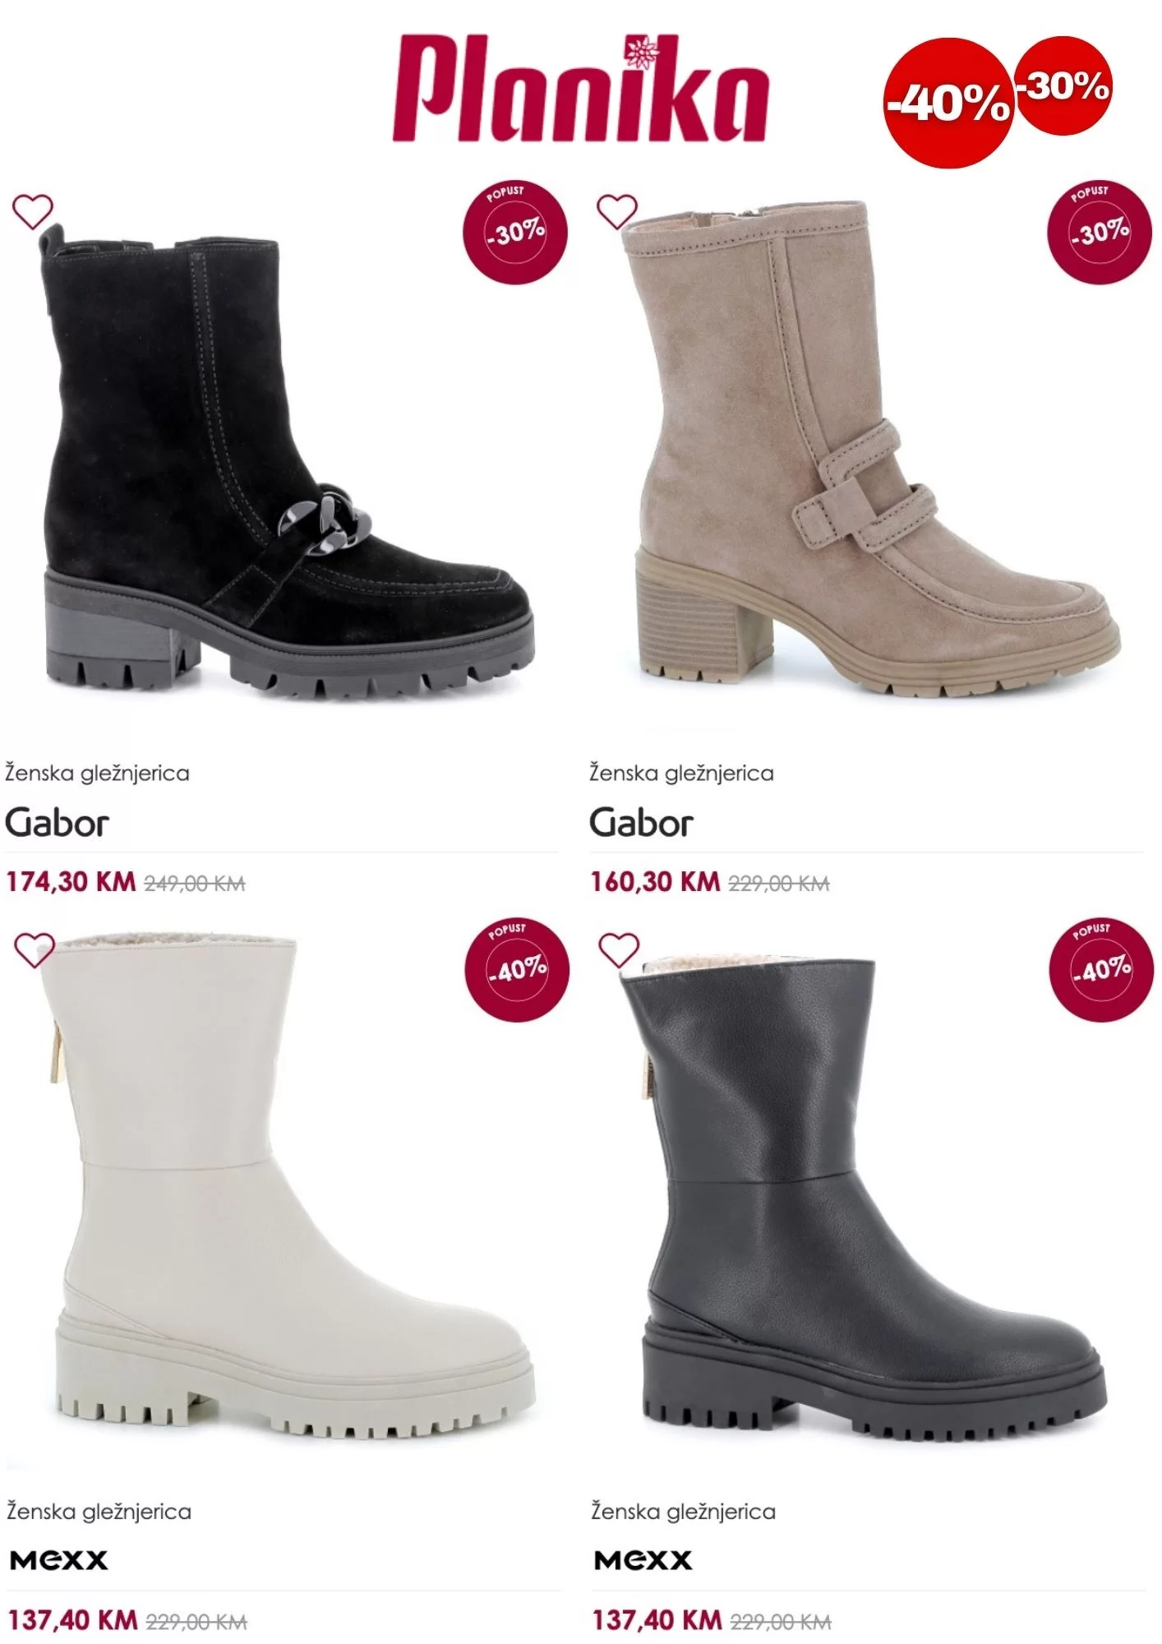Click the Popust -30% badge on black Gabor boot
The image size is (1162, 1644).
[x=515, y=231]
